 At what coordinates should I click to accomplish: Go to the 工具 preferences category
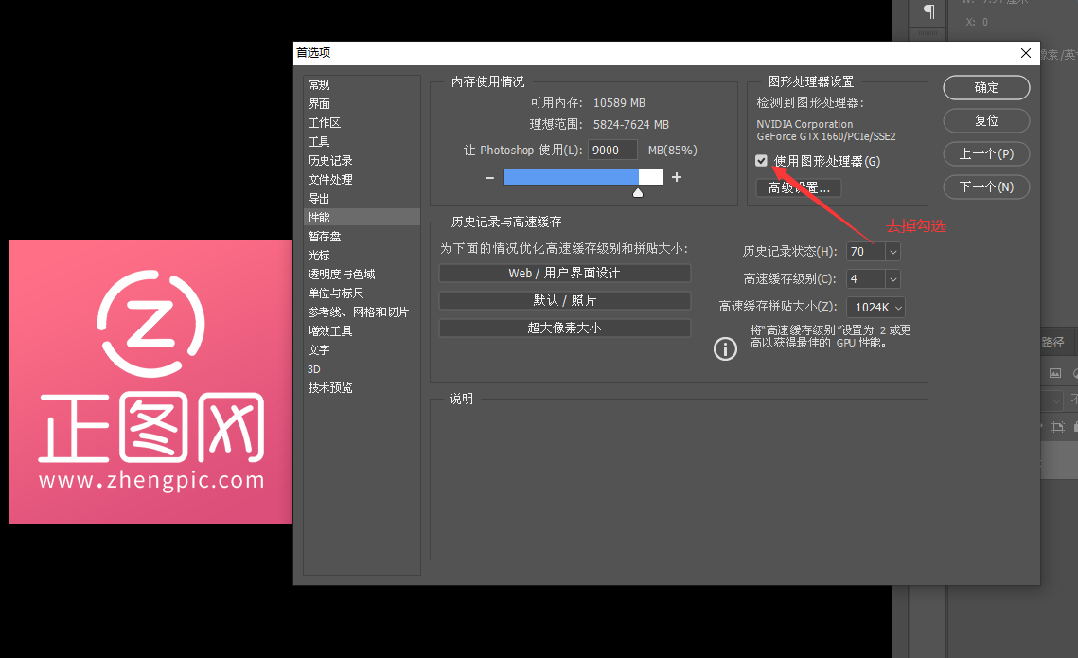[362, 142]
